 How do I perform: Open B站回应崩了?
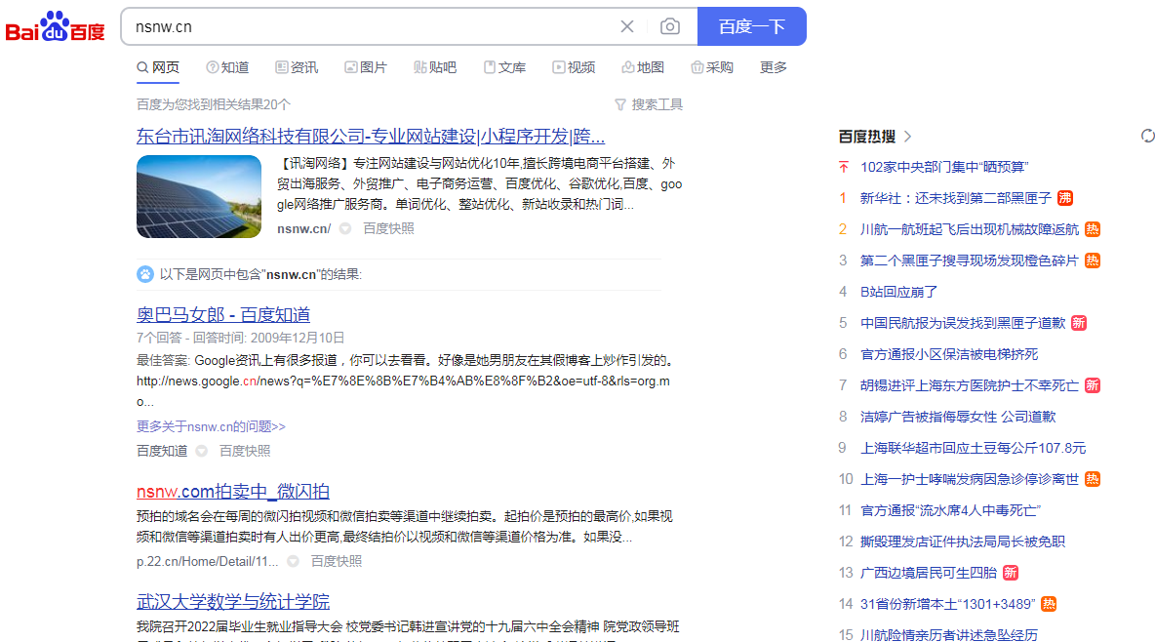898,292
